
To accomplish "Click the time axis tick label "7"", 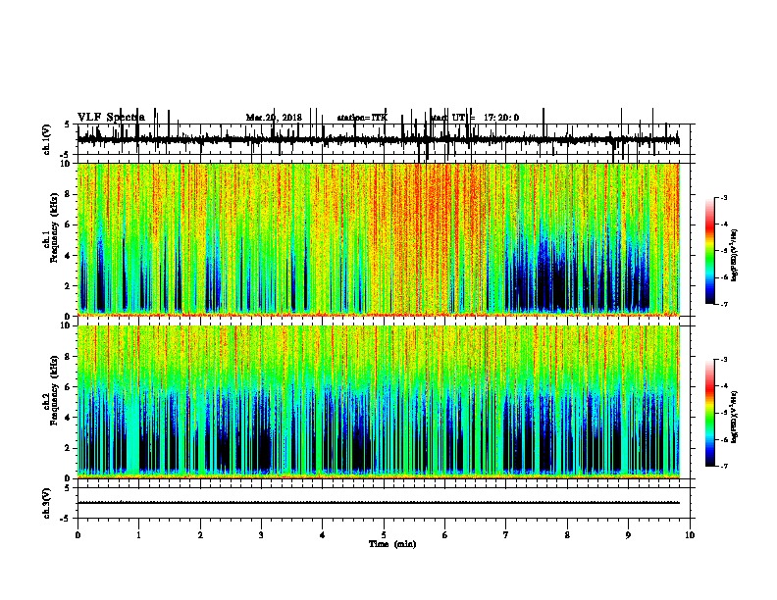I will [506, 535].
